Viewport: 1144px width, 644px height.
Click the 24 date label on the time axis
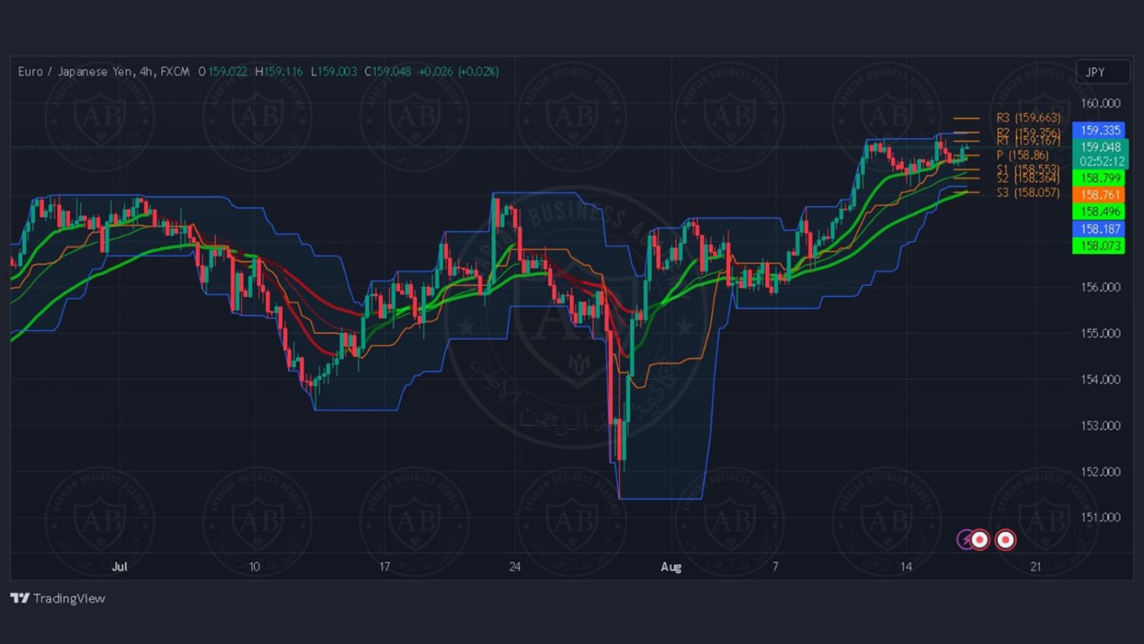(515, 567)
